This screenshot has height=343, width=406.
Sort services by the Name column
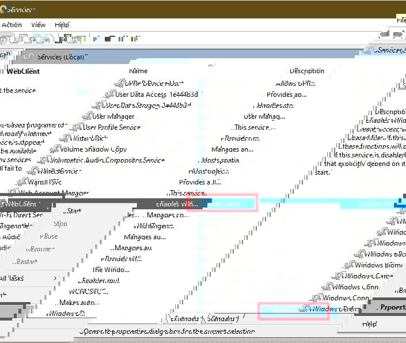pos(138,71)
